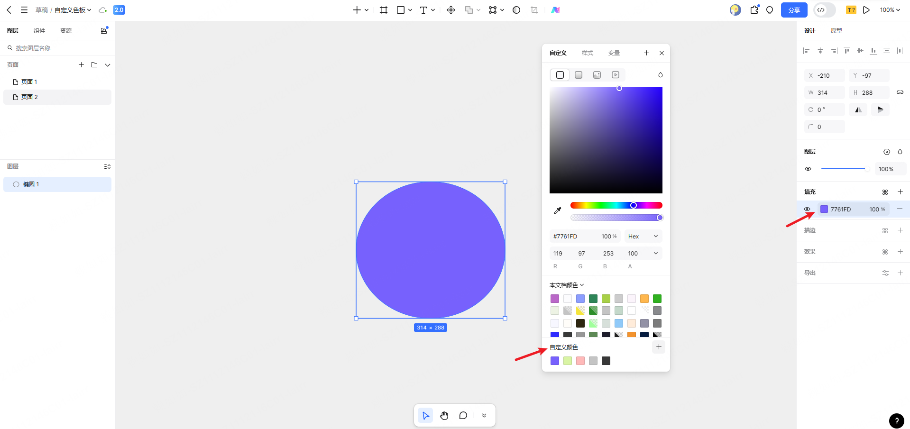Click the crop tool icon
This screenshot has width=910, height=429.
pos(534,10)
